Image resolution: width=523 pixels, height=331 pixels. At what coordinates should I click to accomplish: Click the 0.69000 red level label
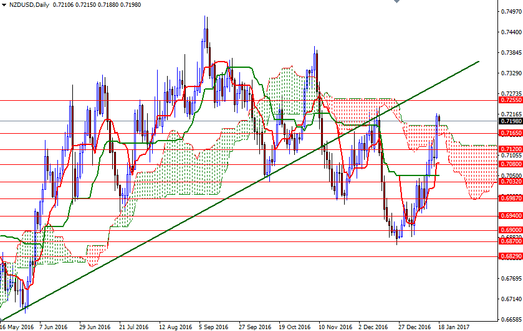point(511,230)
